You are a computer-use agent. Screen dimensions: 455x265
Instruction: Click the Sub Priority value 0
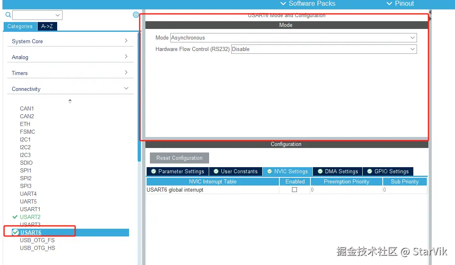(384, 190)
